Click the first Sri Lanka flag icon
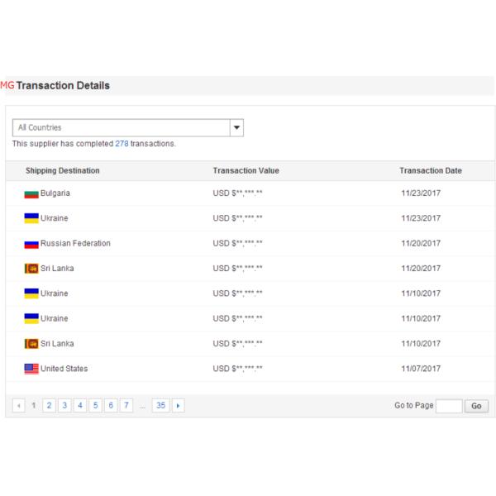This screenshot has width=496, height=496. point(31,269)
